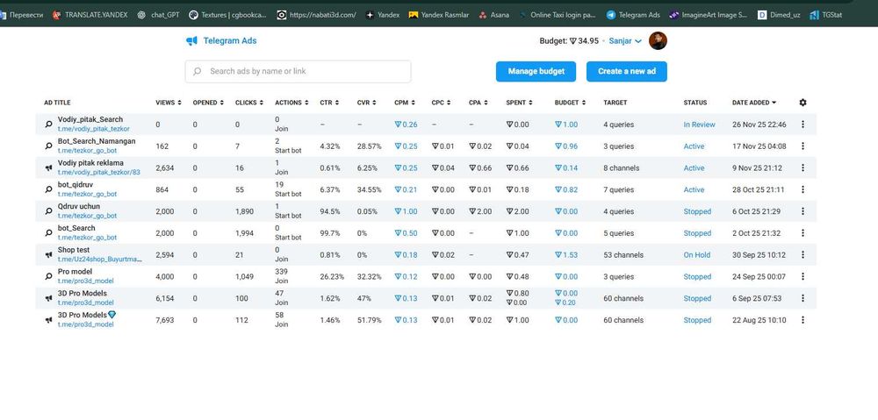878x420 pixels.
Task: Click the search icon beside Pro model
Action: (x=48, y=276)
